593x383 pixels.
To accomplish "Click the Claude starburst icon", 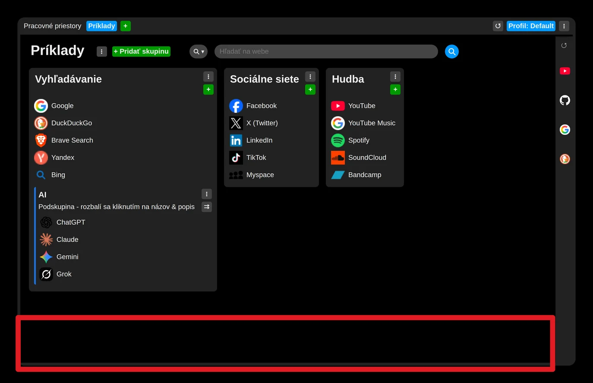I will 46,240.
